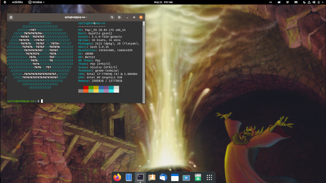Open the Files manager from the dock
326x183 pixels.
point(129,177)
